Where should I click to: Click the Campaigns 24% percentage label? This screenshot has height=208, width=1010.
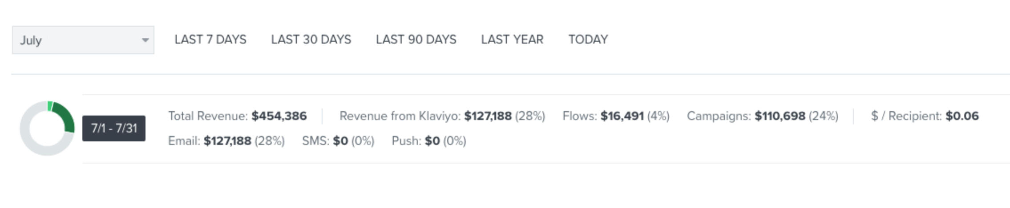click(x=823, y=116)
